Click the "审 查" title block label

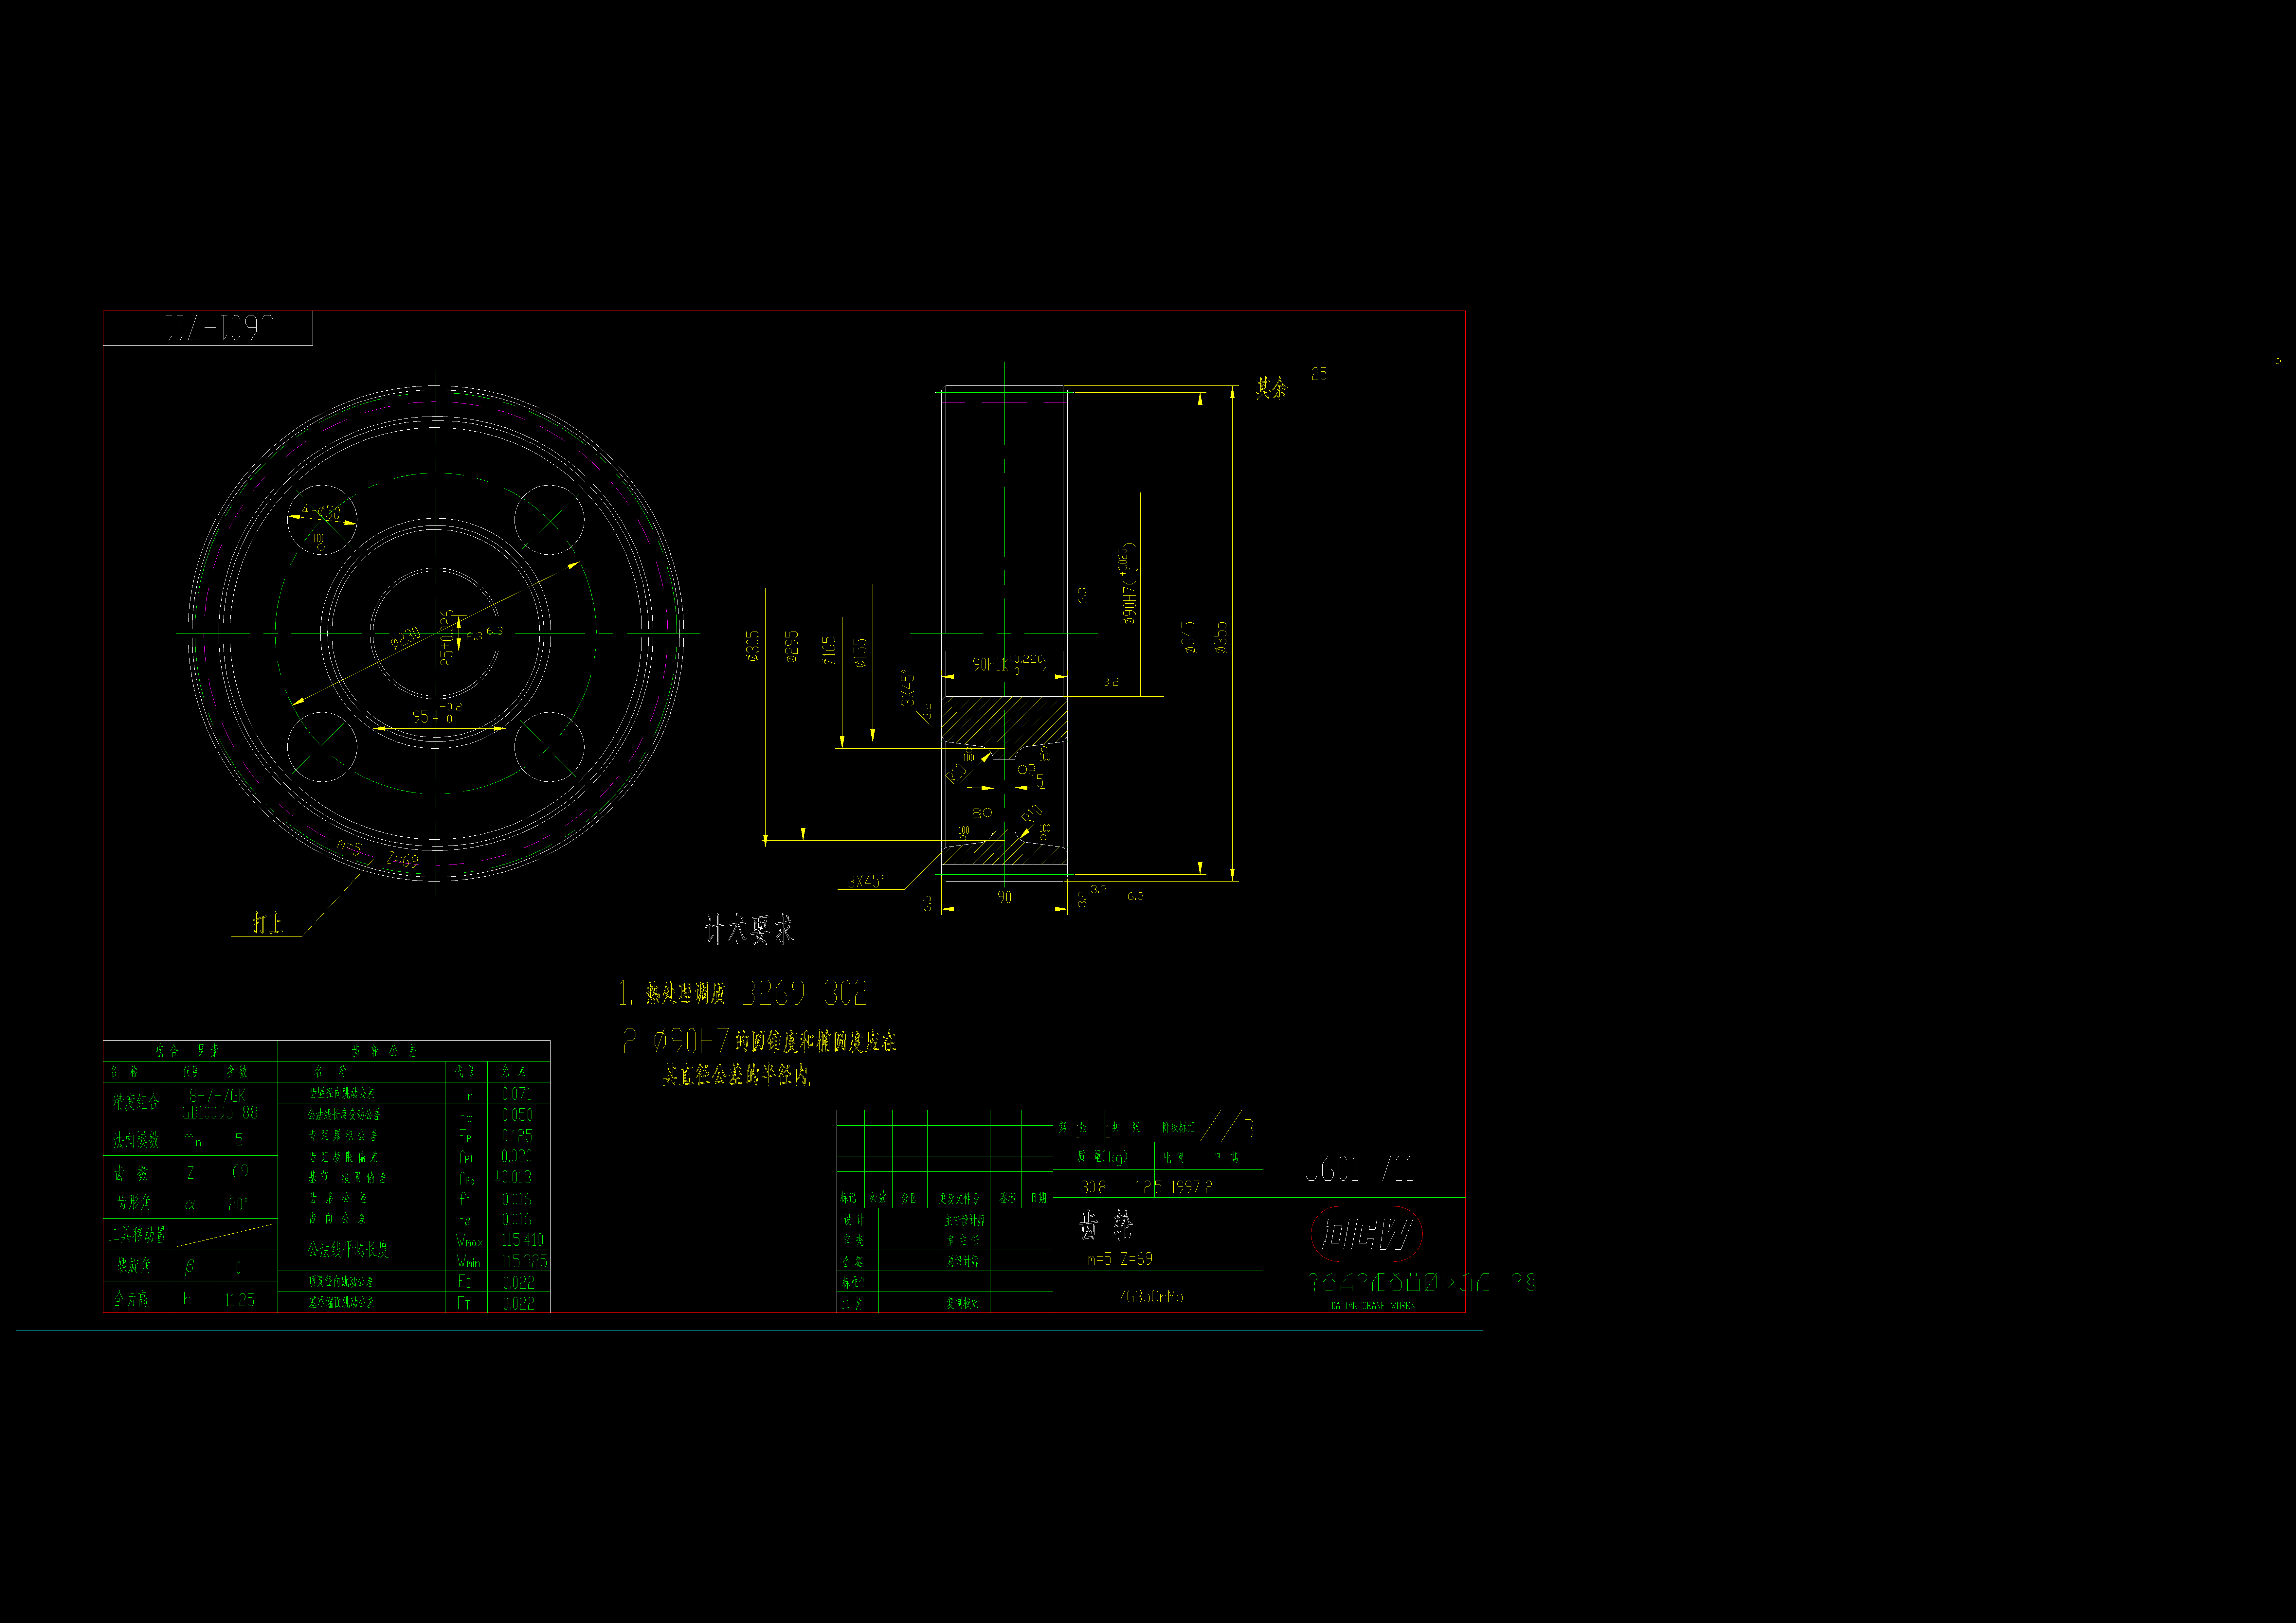[x=853, y=1241]
